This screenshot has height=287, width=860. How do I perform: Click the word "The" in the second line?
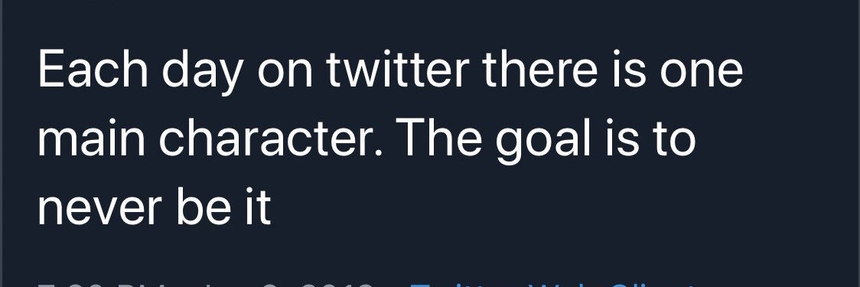tap(441, 137)
